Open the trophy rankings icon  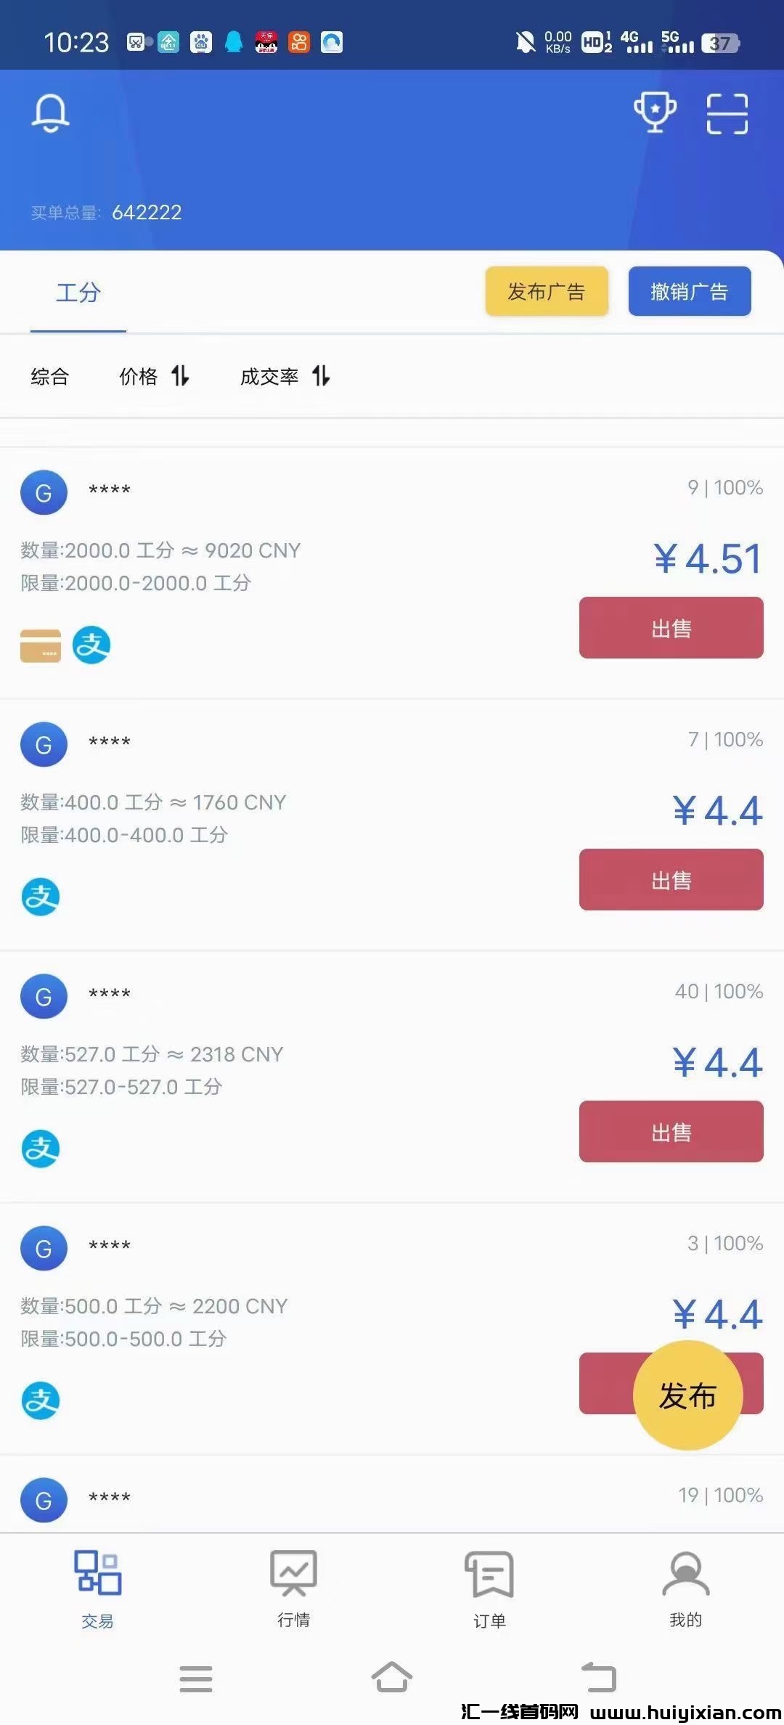655,113
